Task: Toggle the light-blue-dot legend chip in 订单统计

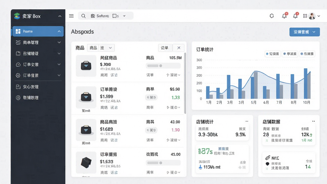Action: (272, 54)
